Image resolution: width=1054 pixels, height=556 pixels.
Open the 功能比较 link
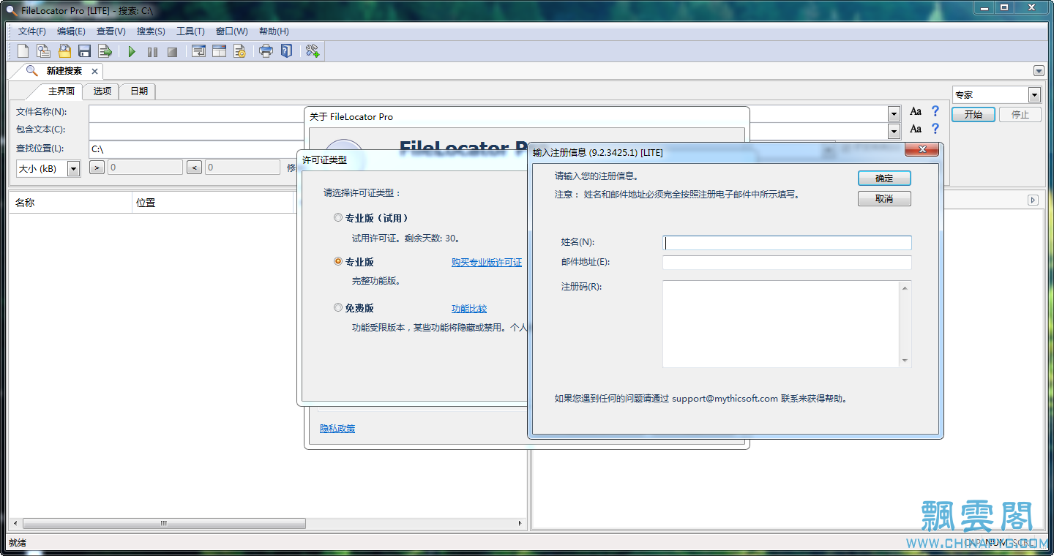[469, 309]
